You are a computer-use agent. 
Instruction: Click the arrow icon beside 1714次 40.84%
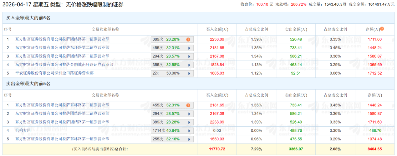tap(189, 131)
